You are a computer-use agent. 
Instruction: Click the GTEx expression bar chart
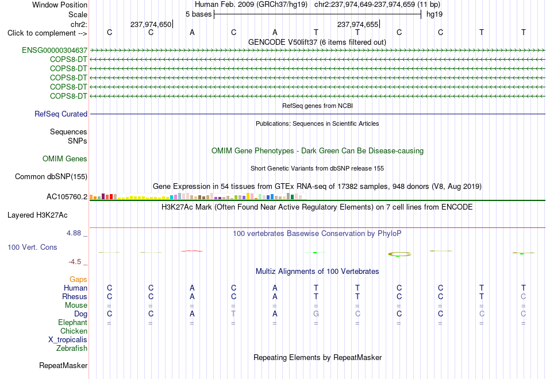tap(198, 196)
